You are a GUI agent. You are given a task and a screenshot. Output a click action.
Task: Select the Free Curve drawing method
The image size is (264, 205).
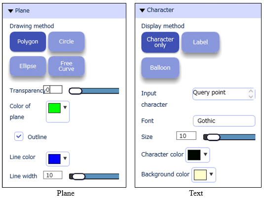[x=66, y=66]
